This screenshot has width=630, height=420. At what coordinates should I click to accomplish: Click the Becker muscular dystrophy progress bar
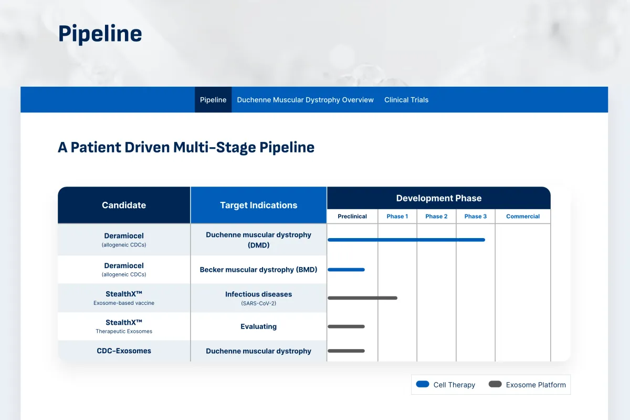click(346, 270)
